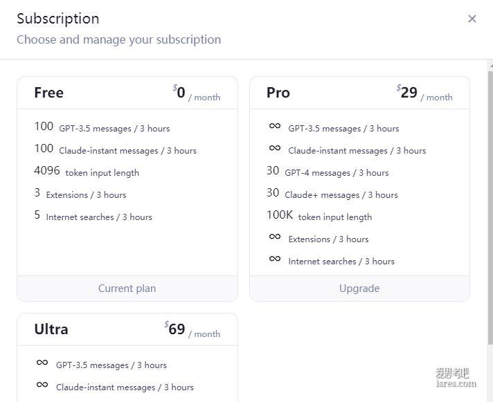Click infinity icon beside Pro Extensions
Viewport: 493px width, 402px height.
tap(275, 237)
